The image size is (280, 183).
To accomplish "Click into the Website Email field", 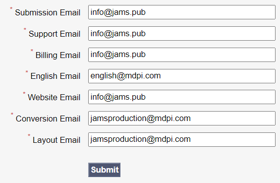I will pos(182,97).
